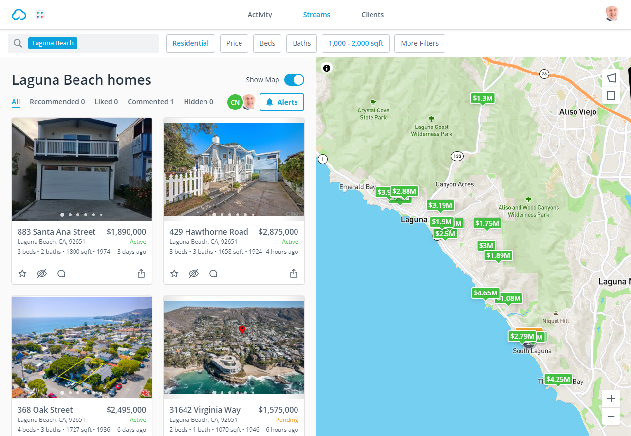Select the $4.25M map price marker
The width and height of the screenshot is (631, 436).
(558, 379)
